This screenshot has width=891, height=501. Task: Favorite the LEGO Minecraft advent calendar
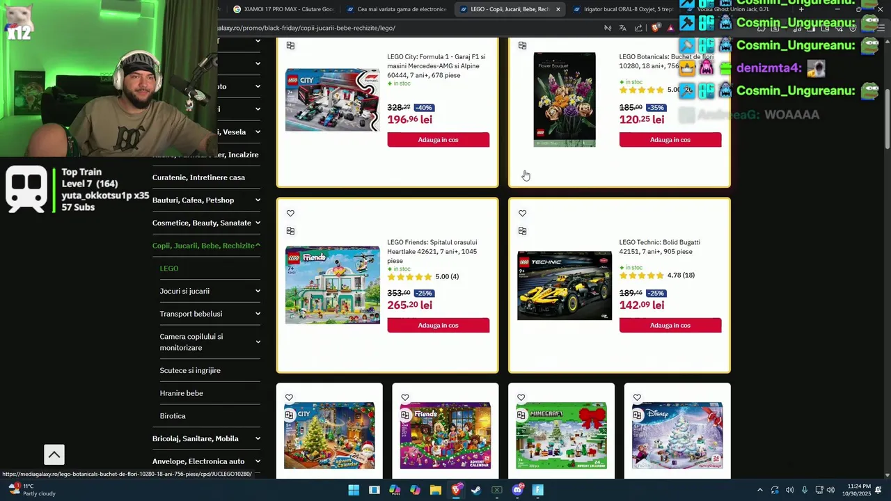(x=521, y=397)
